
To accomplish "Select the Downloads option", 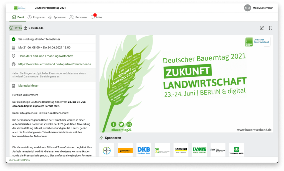I will 34,28.
